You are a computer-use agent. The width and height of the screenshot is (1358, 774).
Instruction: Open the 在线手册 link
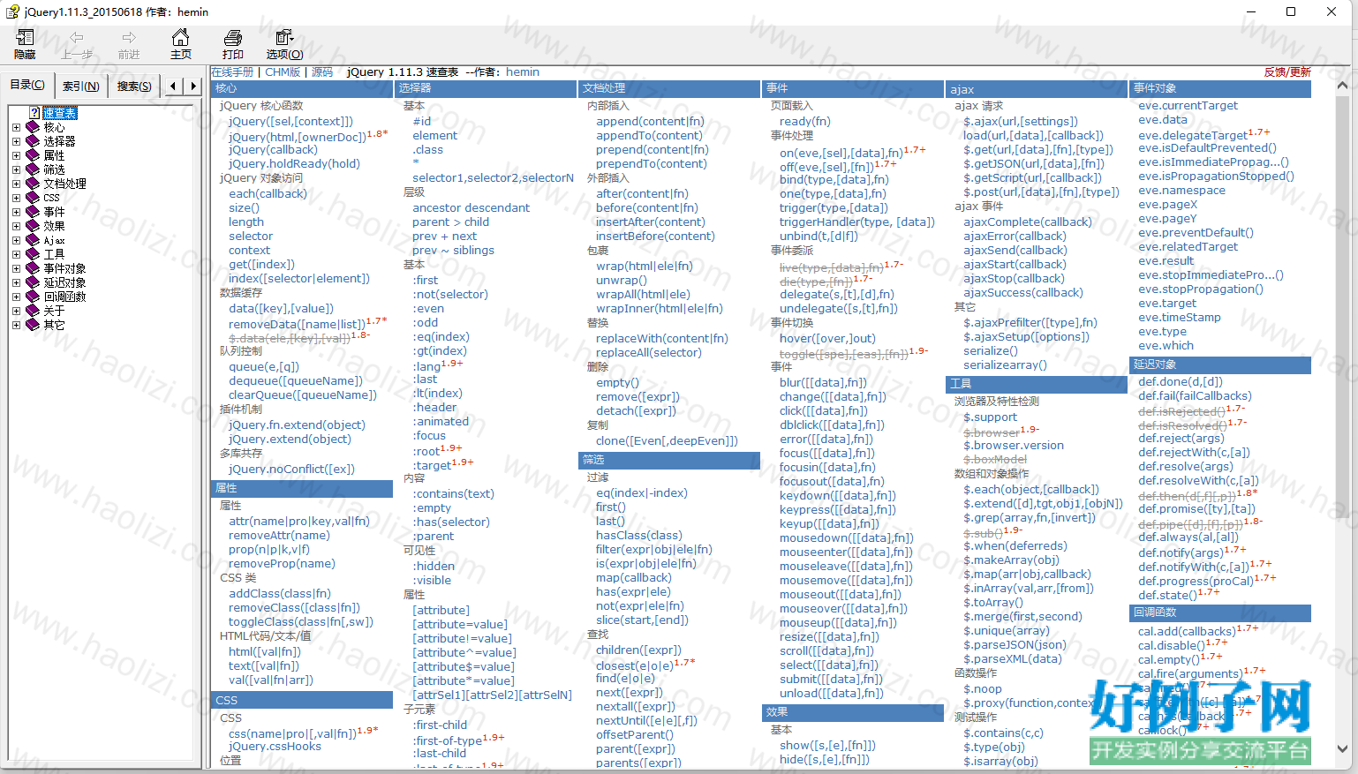click(232, 72)
